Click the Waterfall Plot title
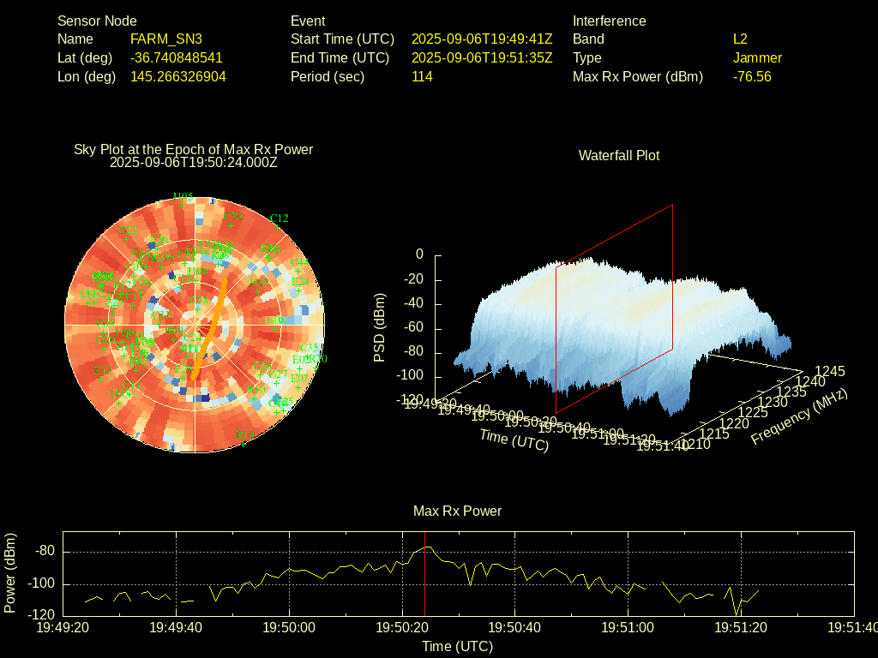The height and width of the screenshot is (658, 878). (x=619, y=155)
